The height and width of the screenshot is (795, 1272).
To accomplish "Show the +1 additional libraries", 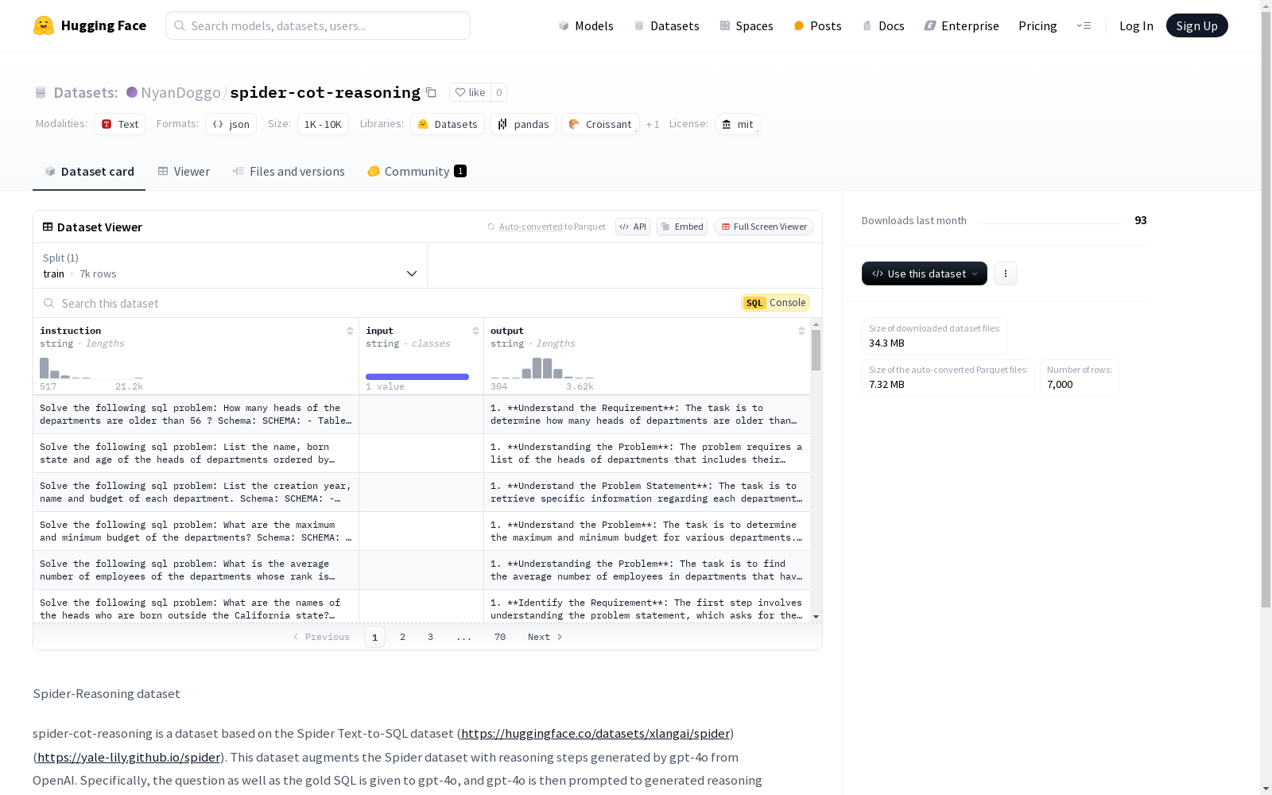I will [x=653, y=124].
